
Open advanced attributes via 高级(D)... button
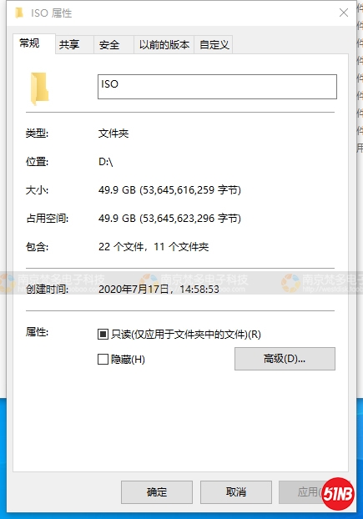click(285, 359)
